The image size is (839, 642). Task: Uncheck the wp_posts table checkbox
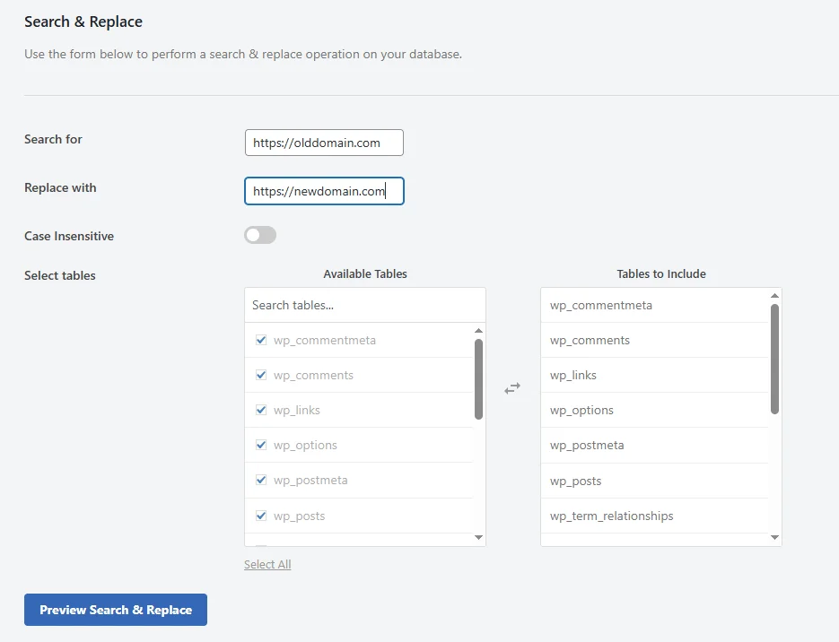[260, 515]
